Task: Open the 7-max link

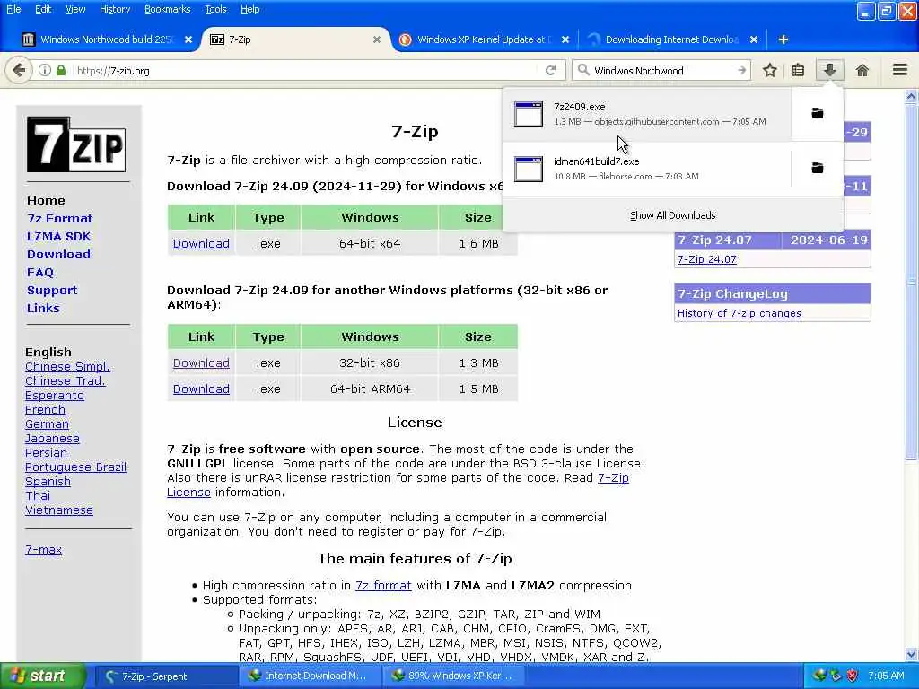Action: click(x=43, y=550)
